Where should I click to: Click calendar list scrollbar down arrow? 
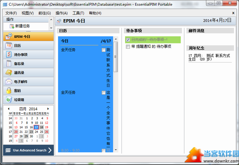[x=116, y=150]
